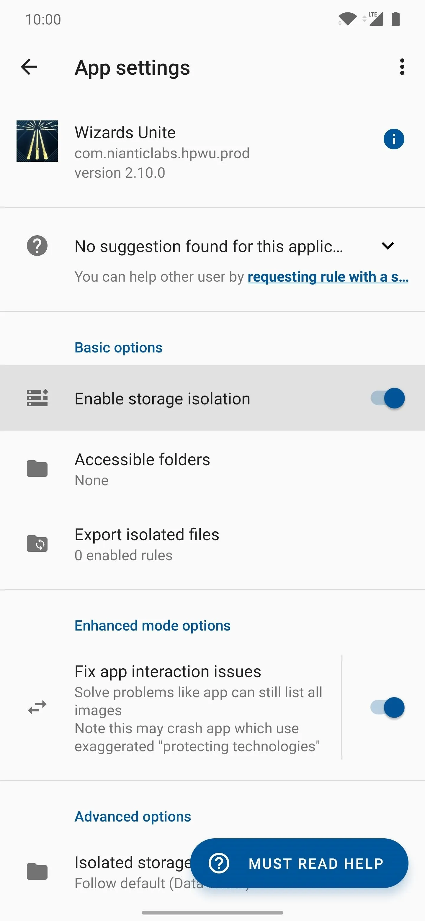This screenshot has height=921, width=425.
Task: Tap the Wizards Unite app icon
Action: click(37, 141)
